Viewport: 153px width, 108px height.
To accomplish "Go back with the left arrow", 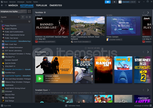I will (x=2, y=5).
